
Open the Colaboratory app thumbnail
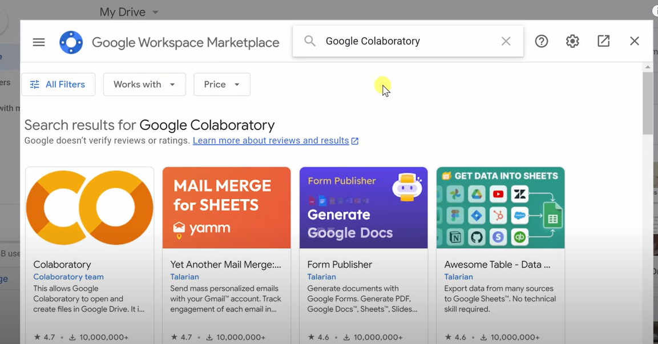point(90,208)
